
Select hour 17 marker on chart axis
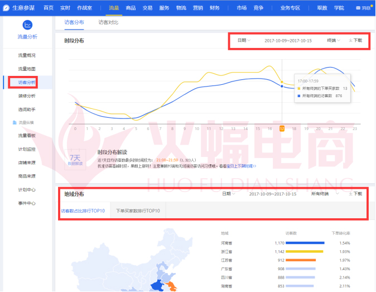[282, 128]
